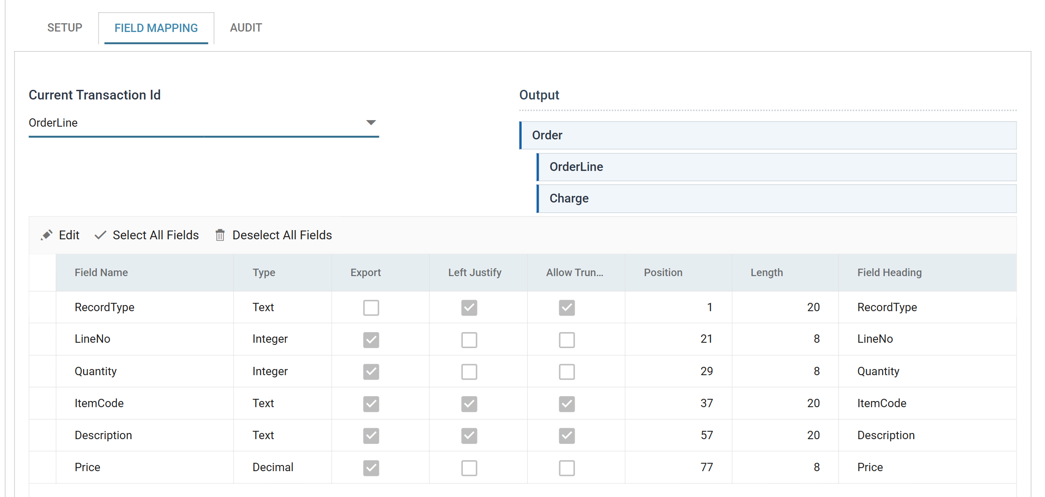Switch to the FIELD MAPPING tab
The image size is (1045, 497).
156,28
